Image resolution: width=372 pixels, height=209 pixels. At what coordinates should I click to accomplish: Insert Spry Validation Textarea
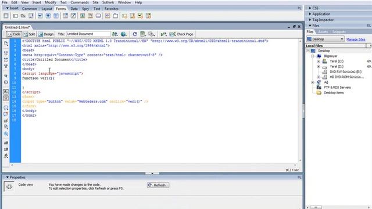coord(133,16)
